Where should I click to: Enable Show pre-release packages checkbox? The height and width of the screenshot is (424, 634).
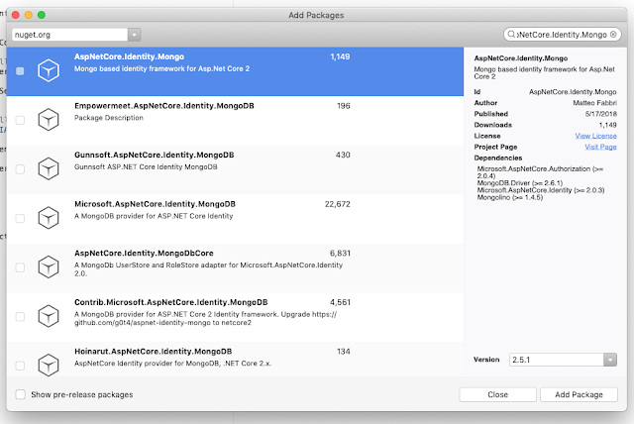coord(21,394)
